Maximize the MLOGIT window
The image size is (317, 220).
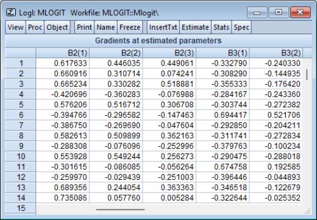click(x=279, y=12)
